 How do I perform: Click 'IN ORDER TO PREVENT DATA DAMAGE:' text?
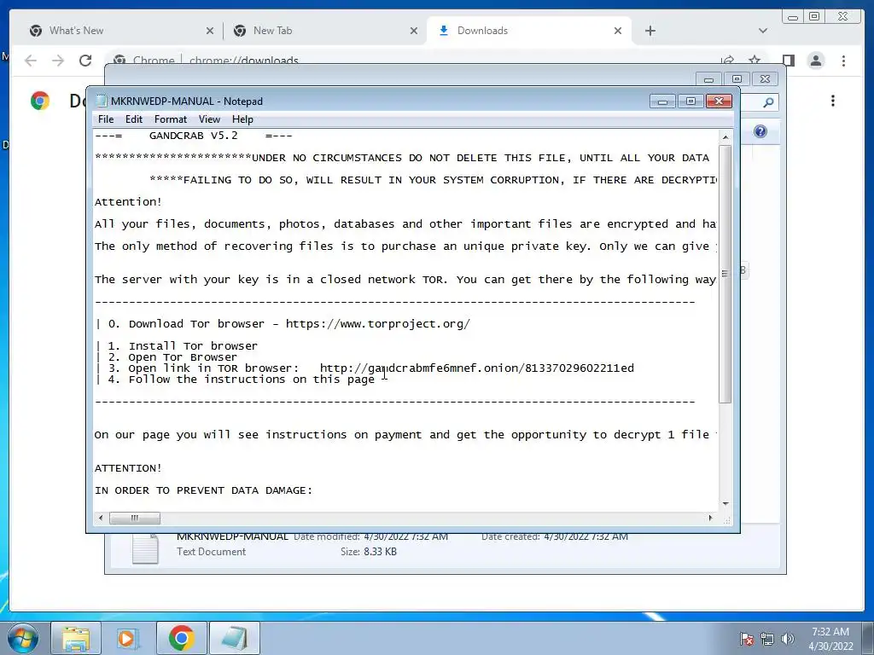203,490
